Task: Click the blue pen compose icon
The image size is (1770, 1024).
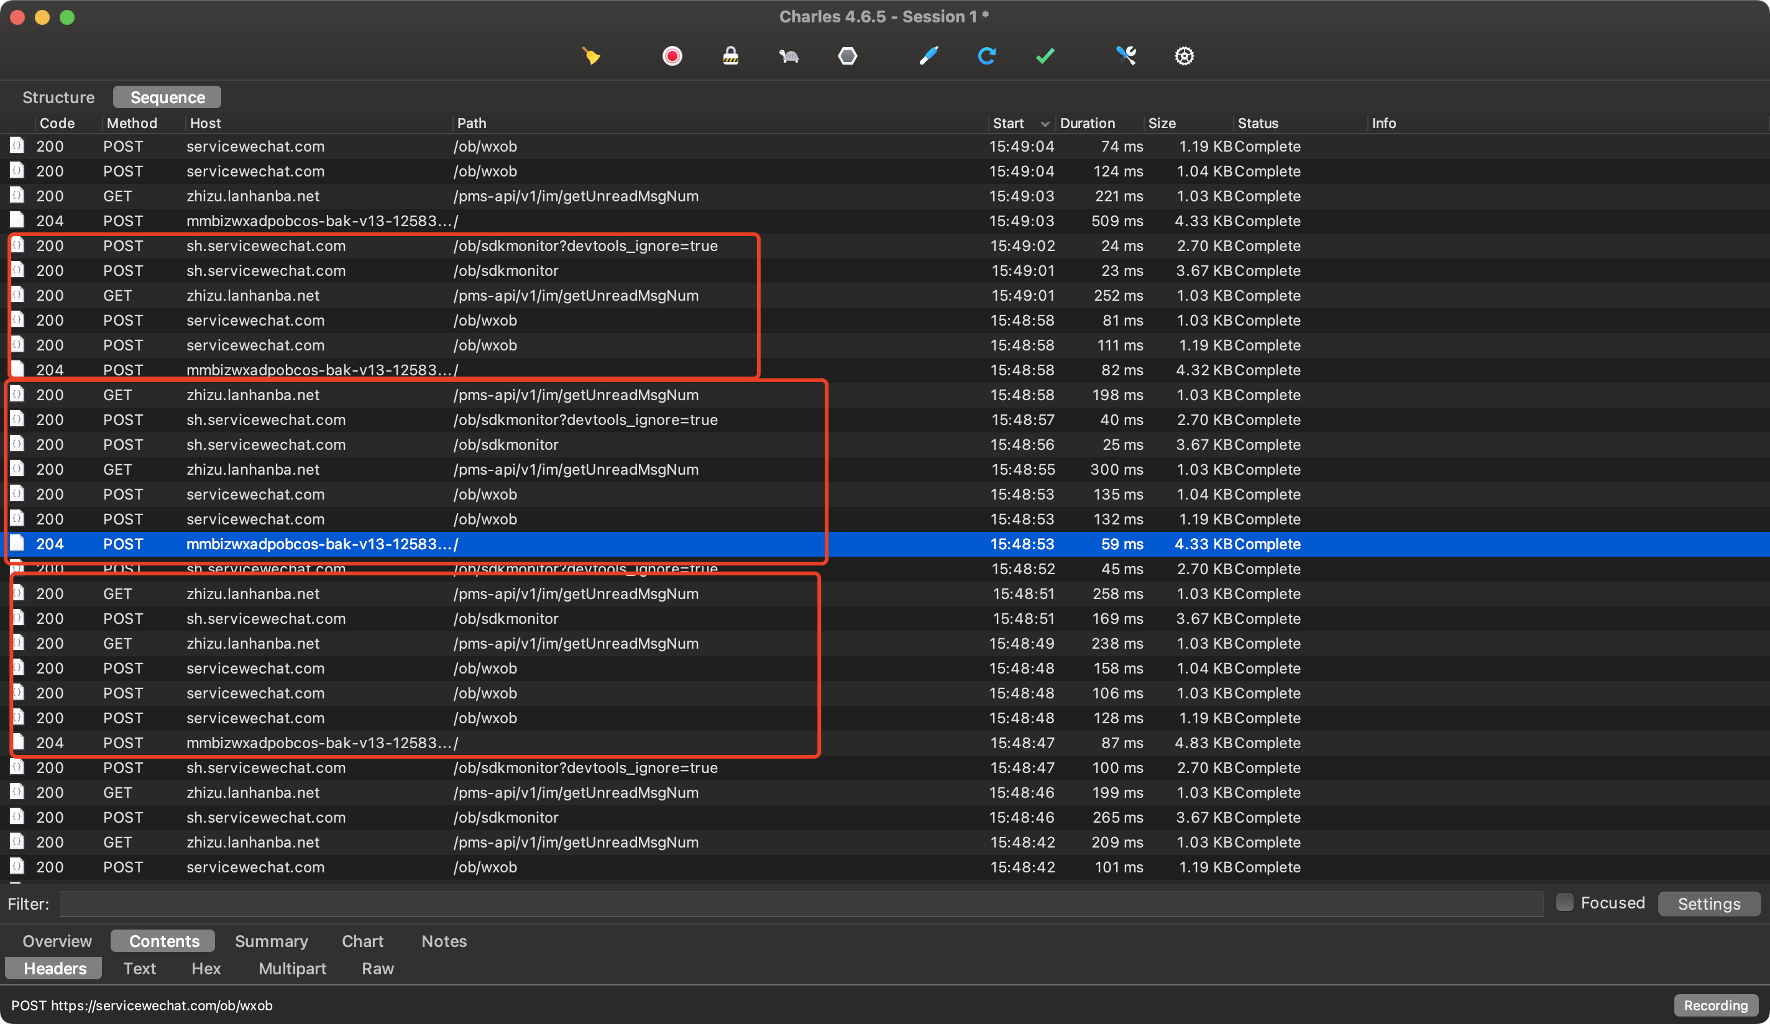Action: coord(929,55)
